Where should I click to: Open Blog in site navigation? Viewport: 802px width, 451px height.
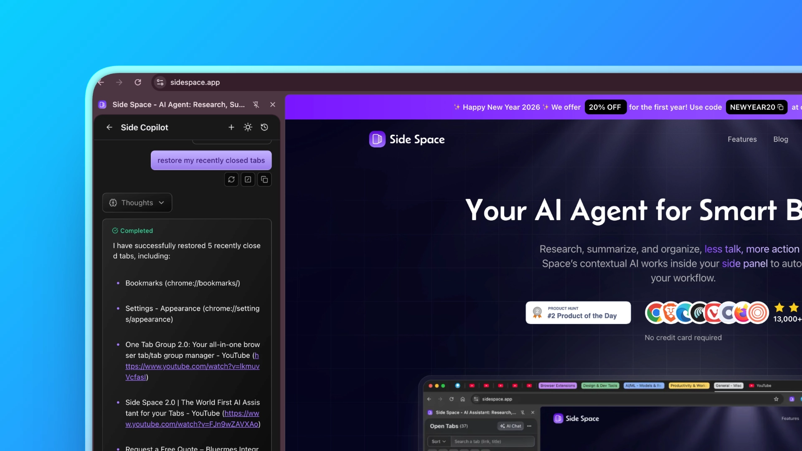pos(780,139)
